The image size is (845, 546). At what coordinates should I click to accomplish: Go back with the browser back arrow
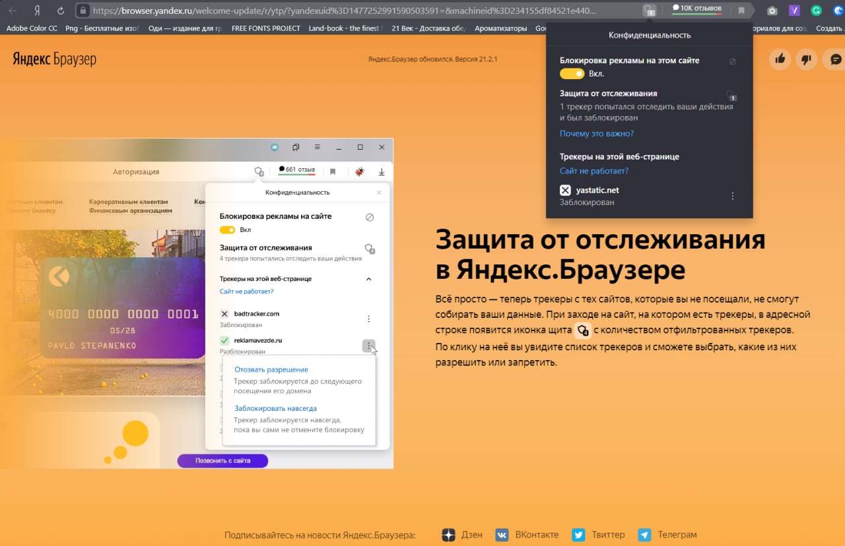[13, 11]
